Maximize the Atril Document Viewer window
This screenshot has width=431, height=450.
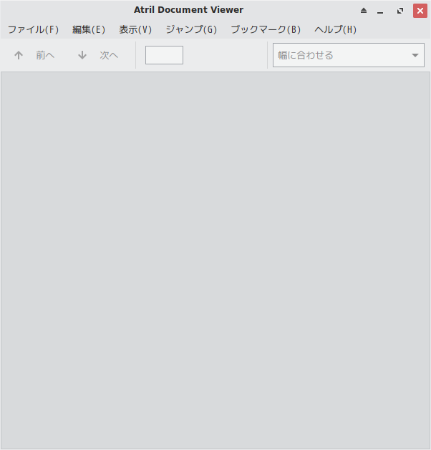(x=400, y=11)
